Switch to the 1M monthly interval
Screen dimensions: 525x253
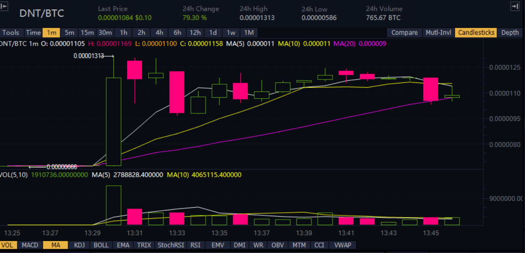pyautogui.click(x=249, y=33)
